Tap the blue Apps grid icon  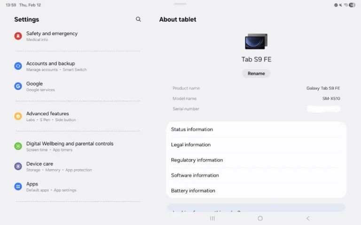[18, 187]
